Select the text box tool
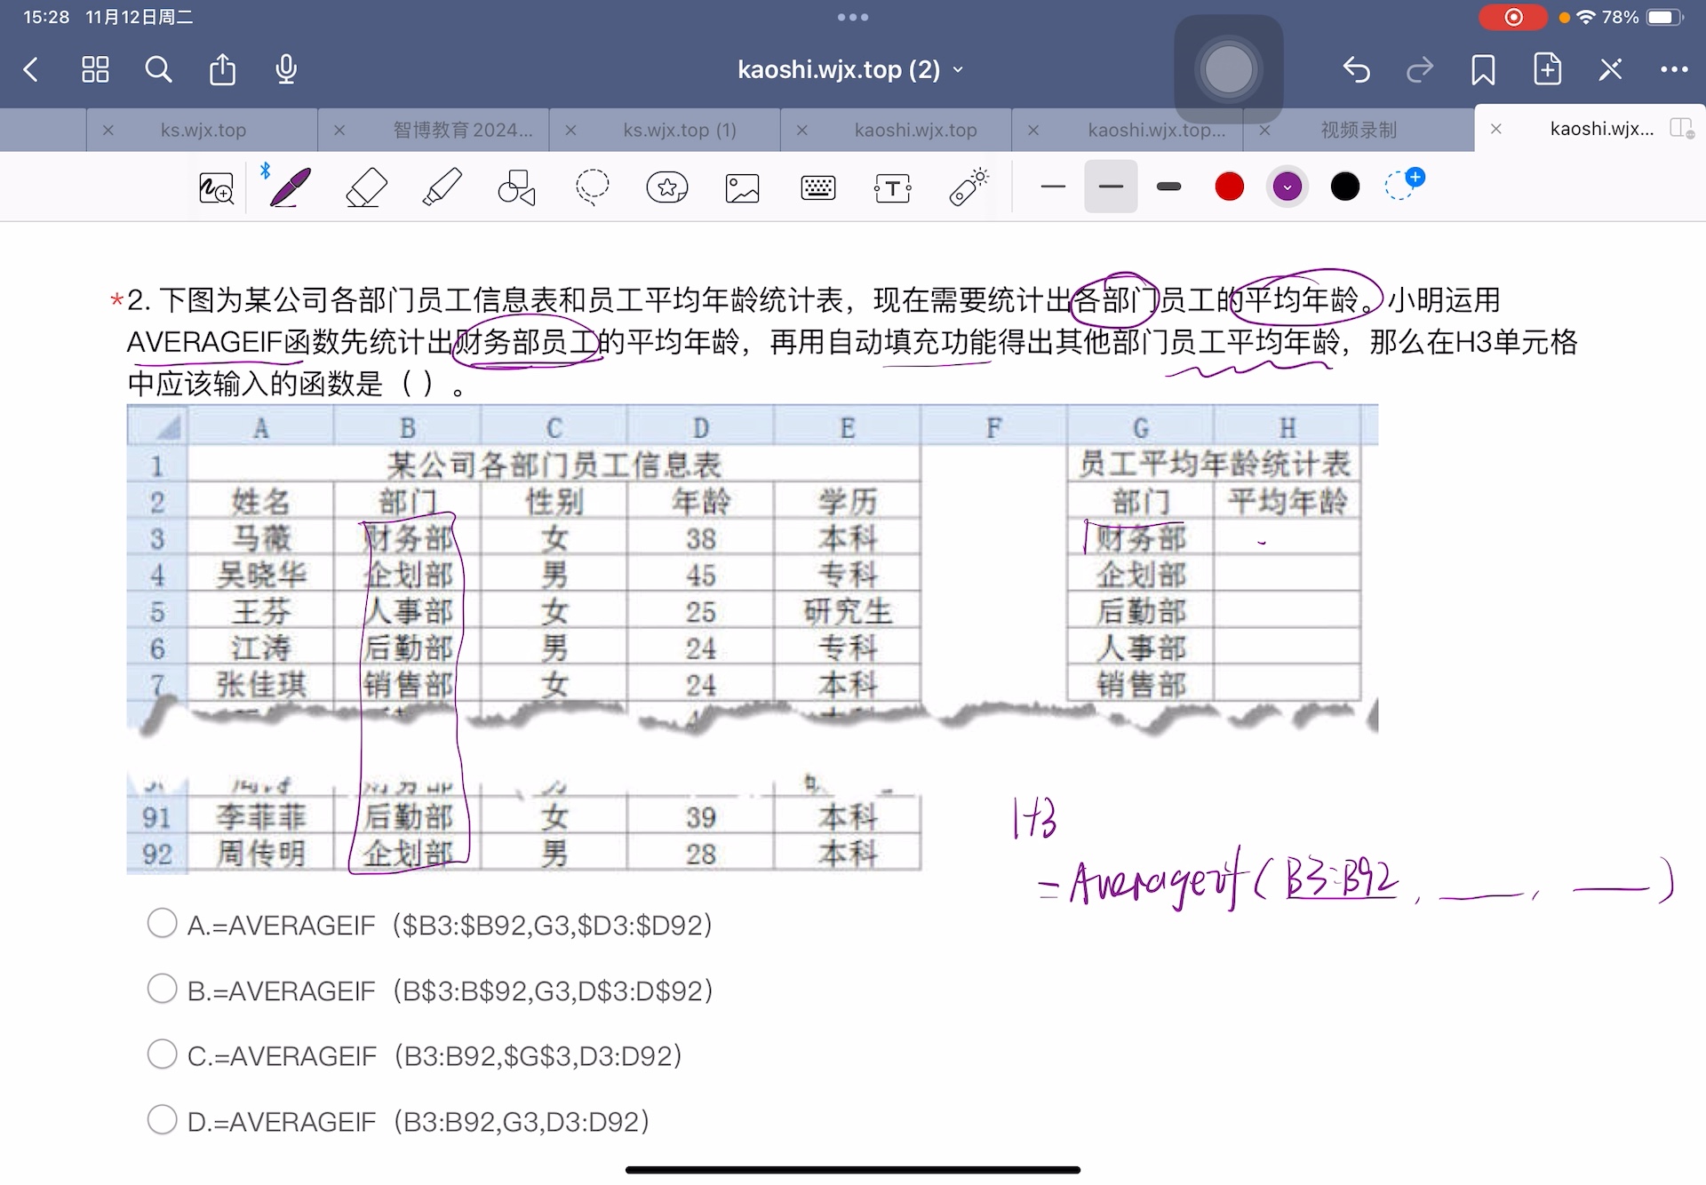This screenshot has width=1706, height=1185. 893,188
